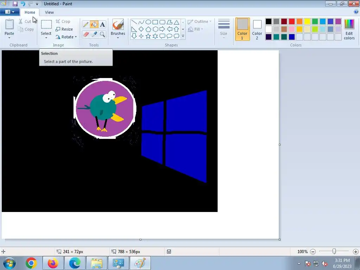
Task: Click the bottom-right canvas resize handle
Action: [x=279, y=239]
